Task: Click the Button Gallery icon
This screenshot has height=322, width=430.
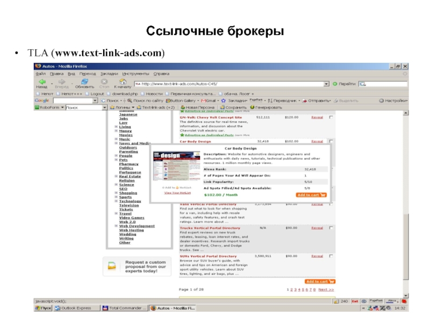Action: click(x=168, y=100)
